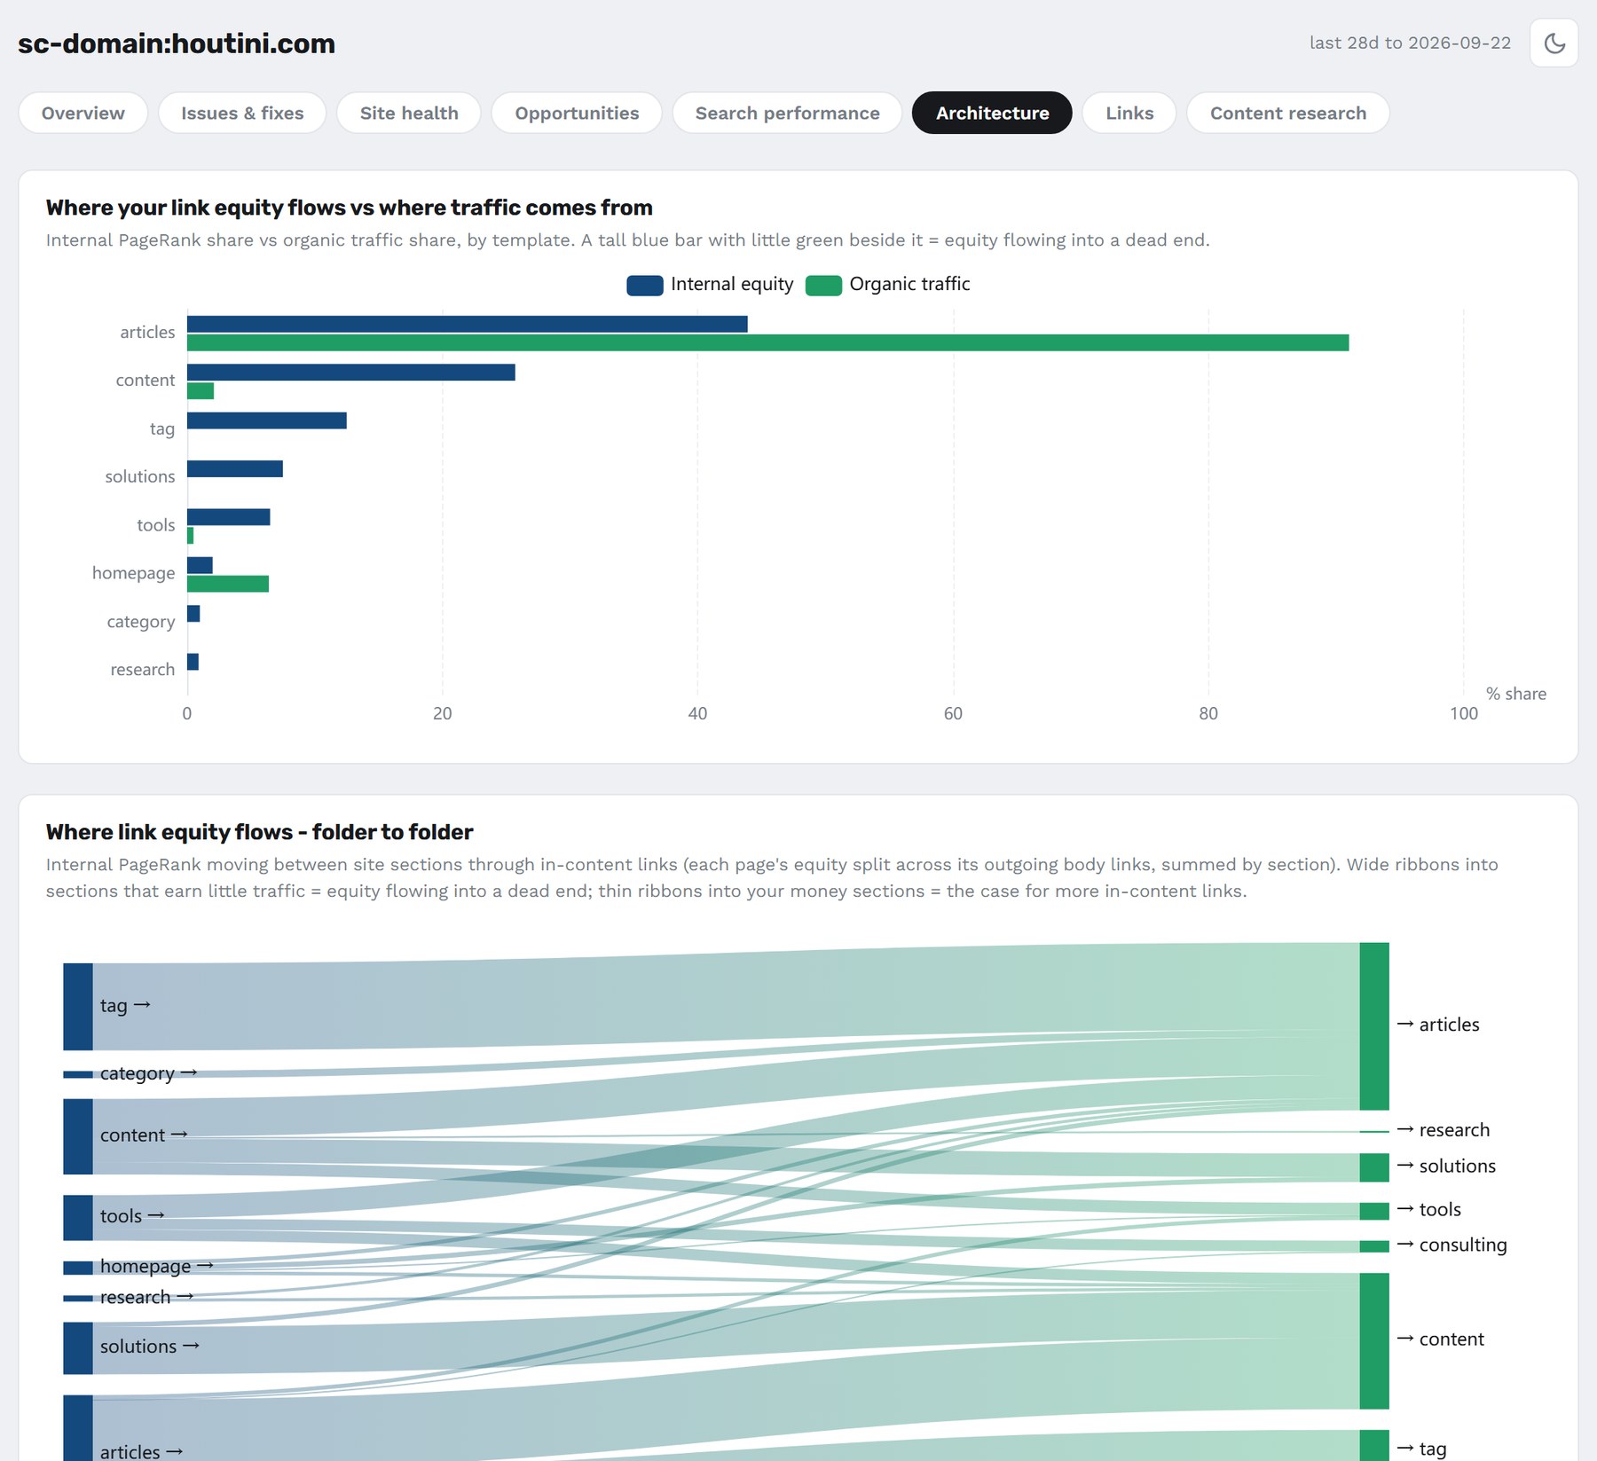
Task: Click the content blue equity bar
Action: (x=351, y=373)
